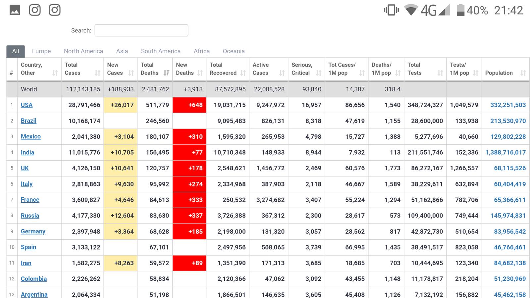530x298 pixels.
Task: Sort by Total Tests arrows
Action: [440, 73]
